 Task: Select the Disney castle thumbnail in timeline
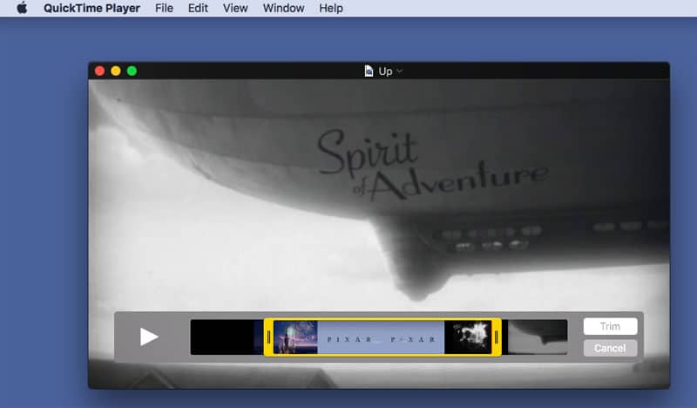(295, 337)
